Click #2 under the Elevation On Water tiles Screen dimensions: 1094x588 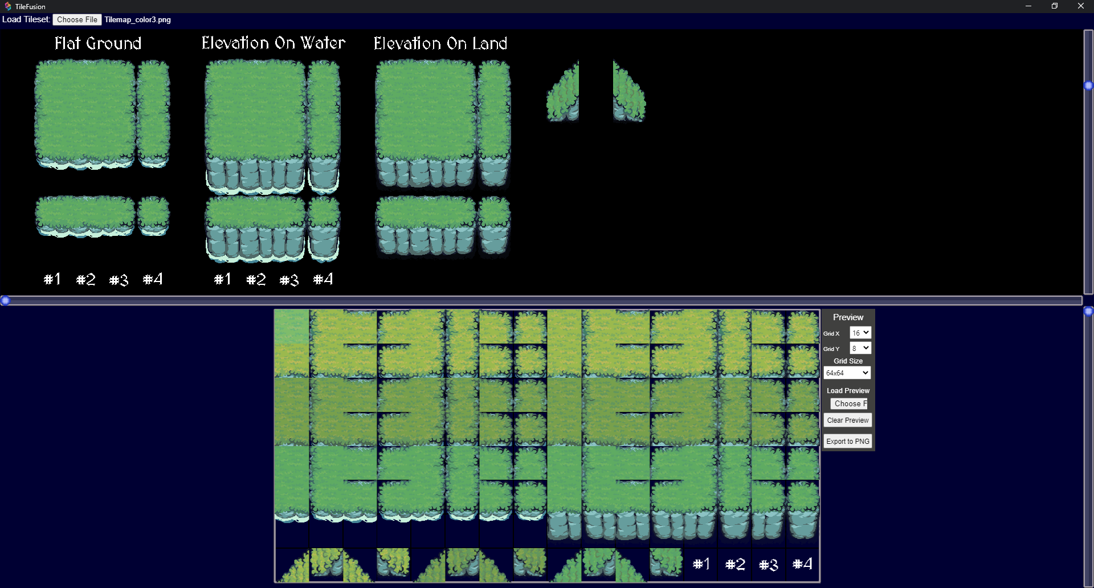pos(256,279)
